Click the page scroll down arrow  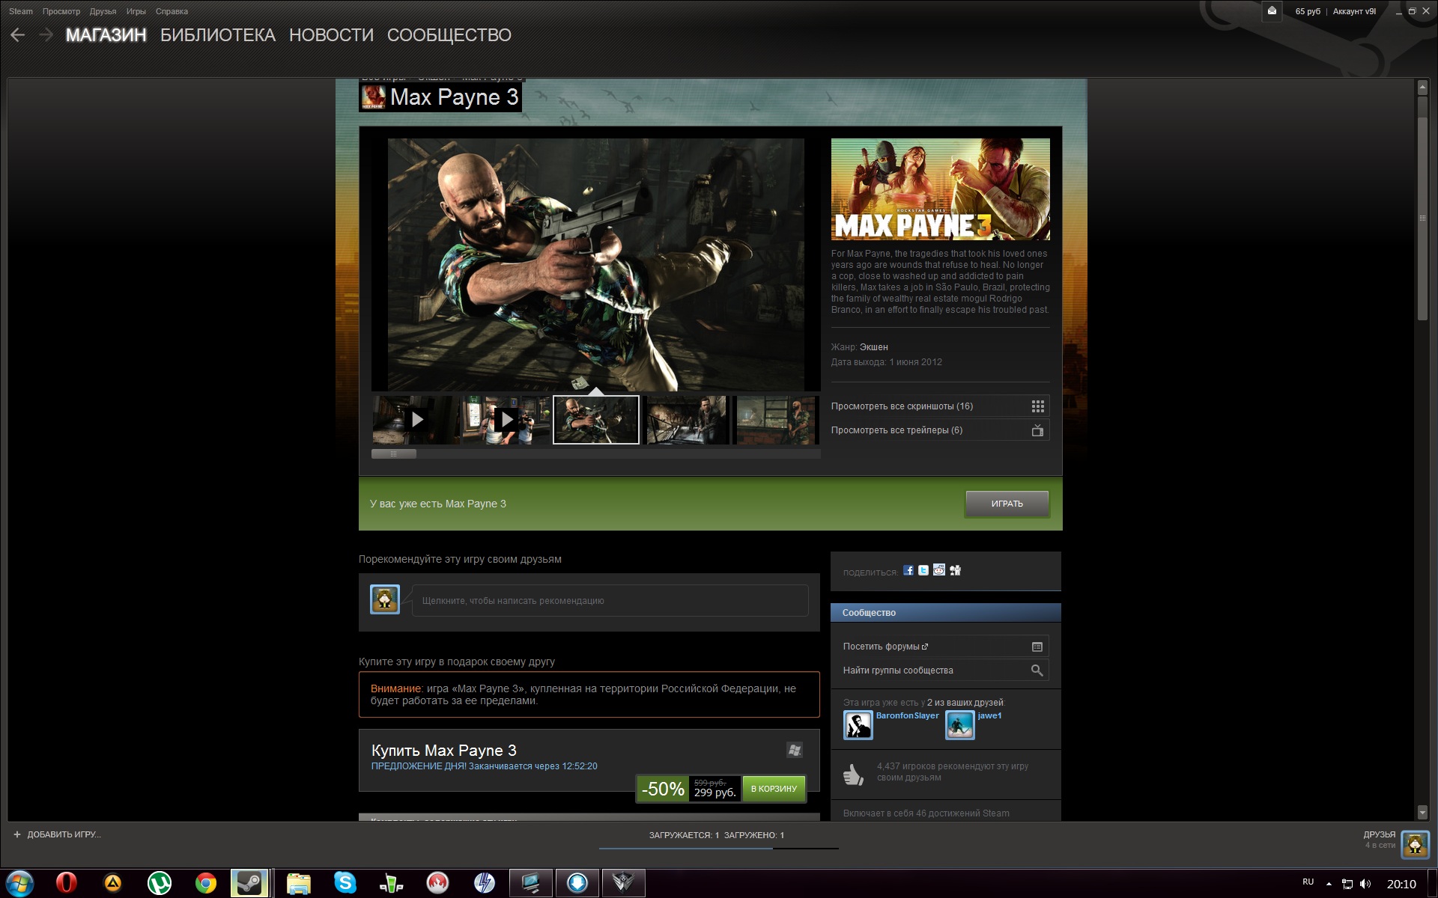(x=1422, y=813)
